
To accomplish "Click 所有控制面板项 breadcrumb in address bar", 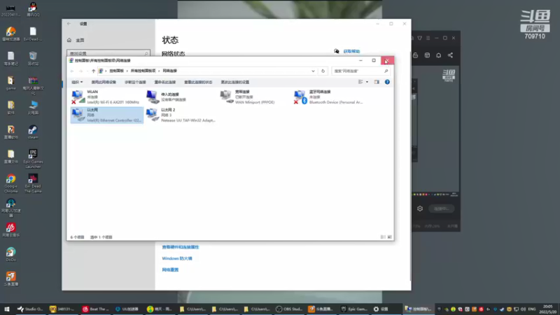I will [x=143, y=71].
